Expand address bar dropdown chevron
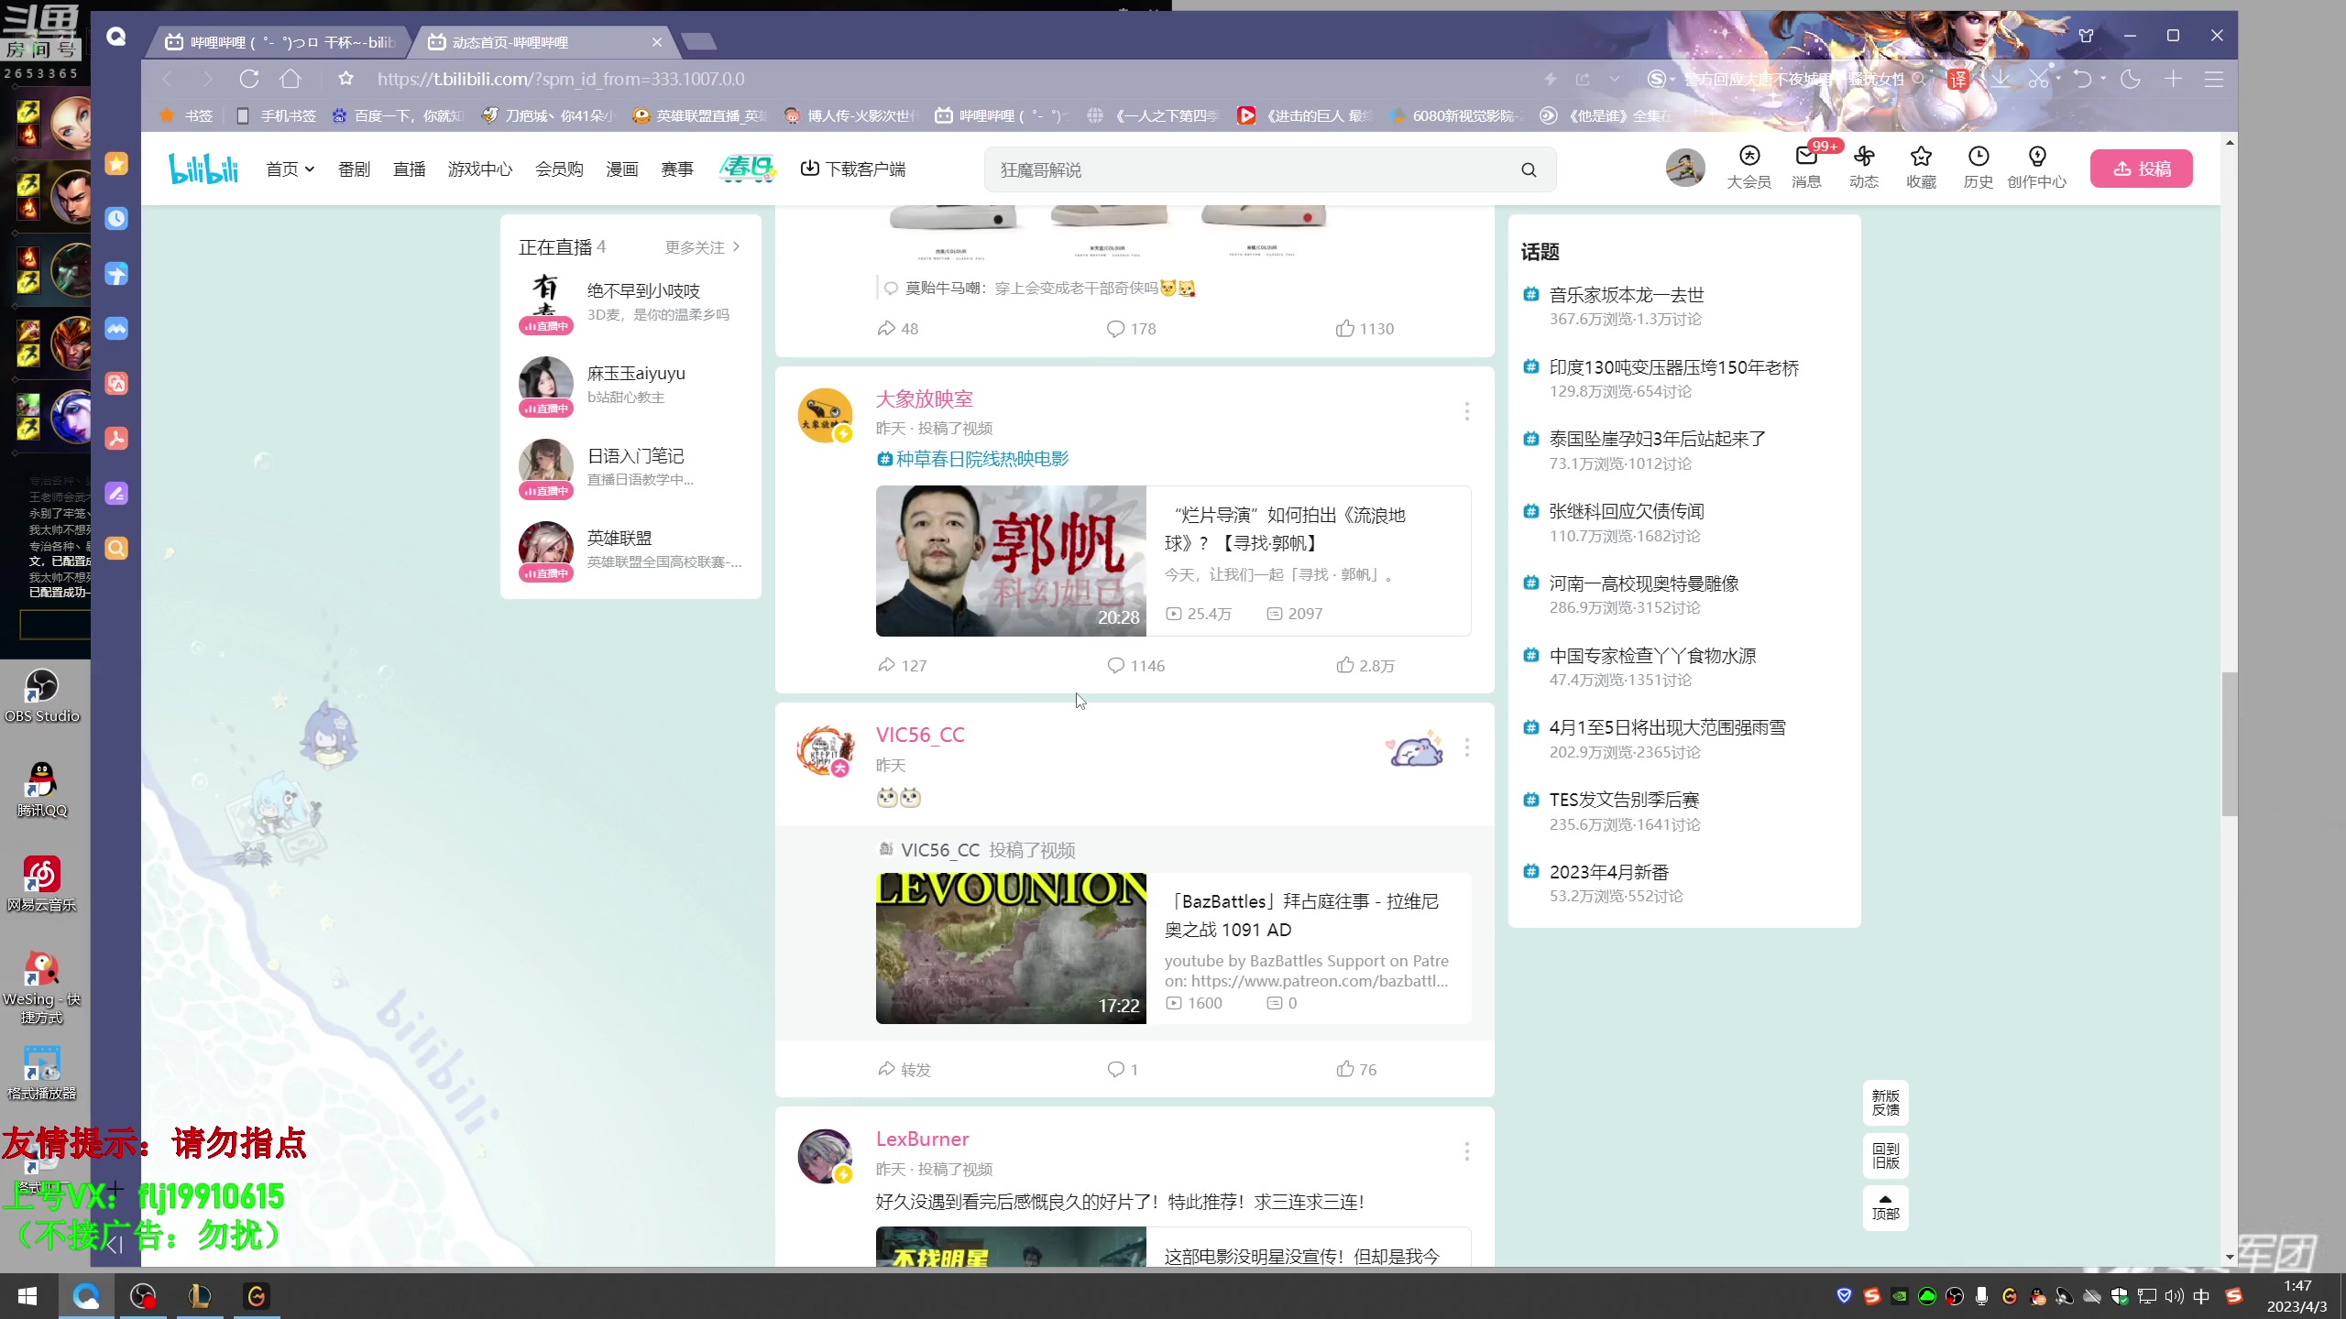 tap(1614, 80)
